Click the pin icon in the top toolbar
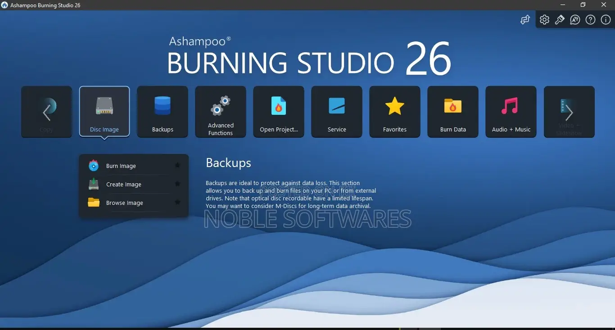The image size is (615, 330). pyautogui.click(x=560, y=20)
